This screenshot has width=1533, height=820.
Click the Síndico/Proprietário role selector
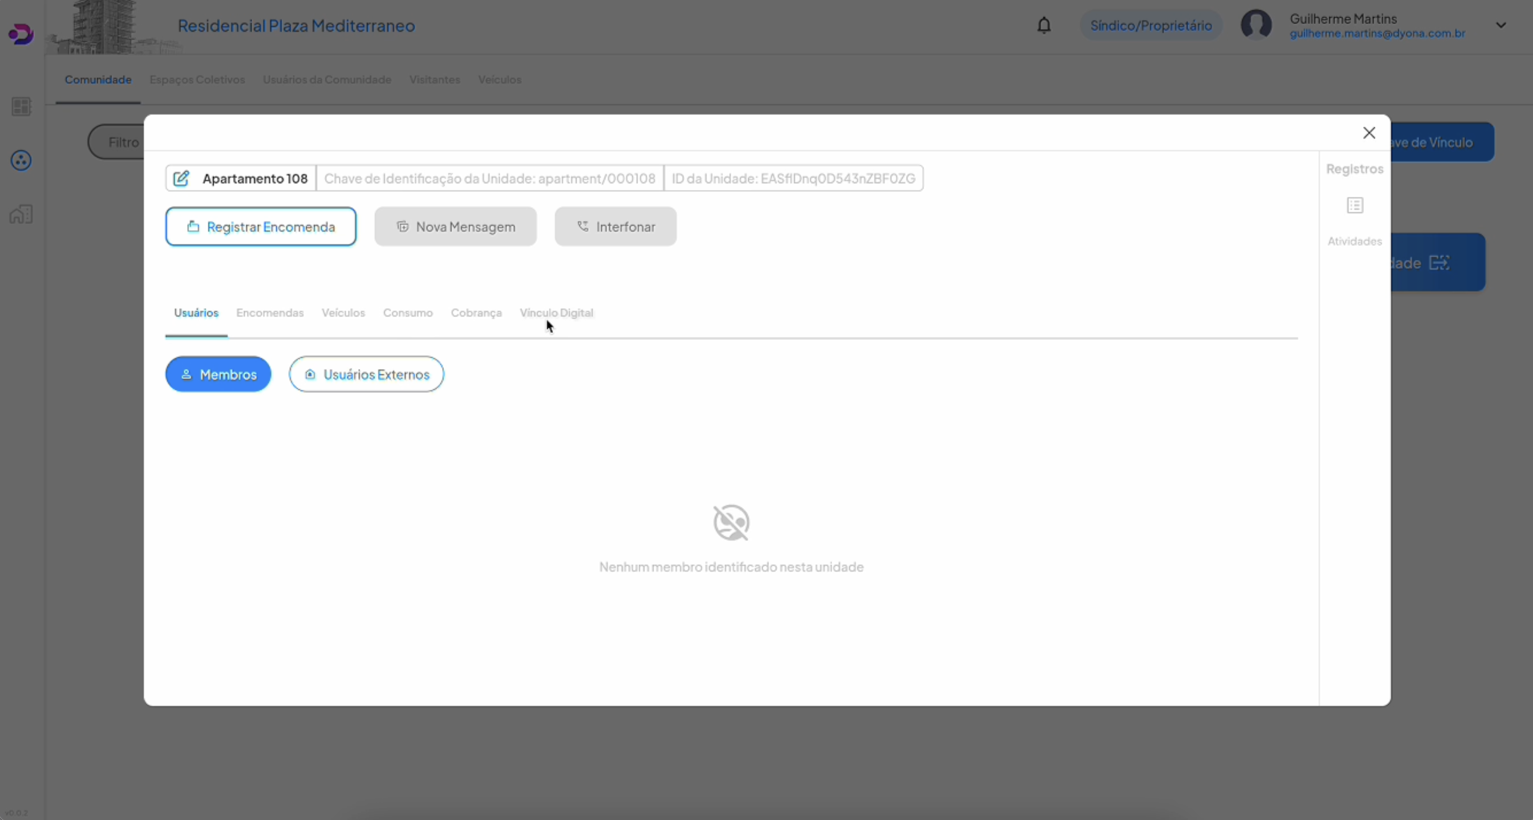[x=1150, y=26]
